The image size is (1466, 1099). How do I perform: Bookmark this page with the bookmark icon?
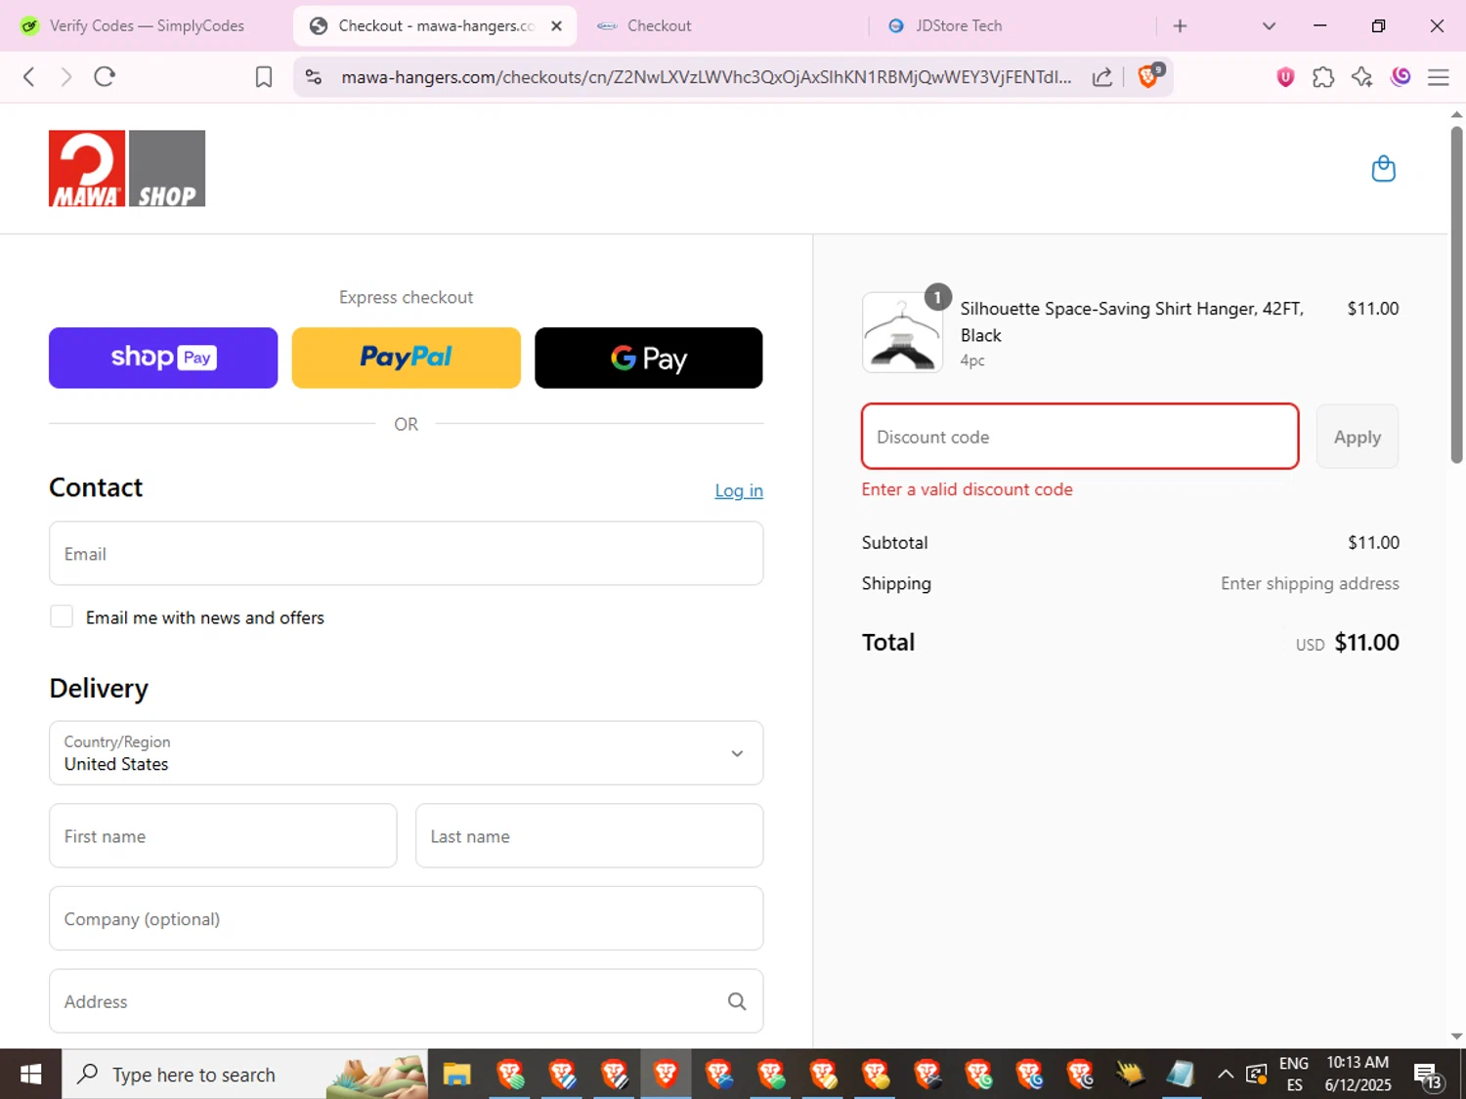point(264,77)
